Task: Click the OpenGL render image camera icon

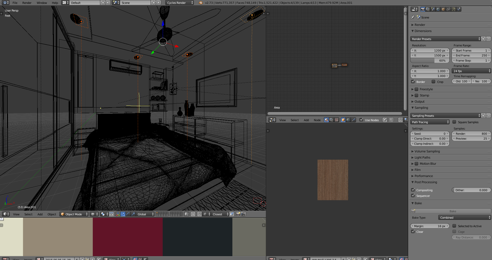Action: 238,214
